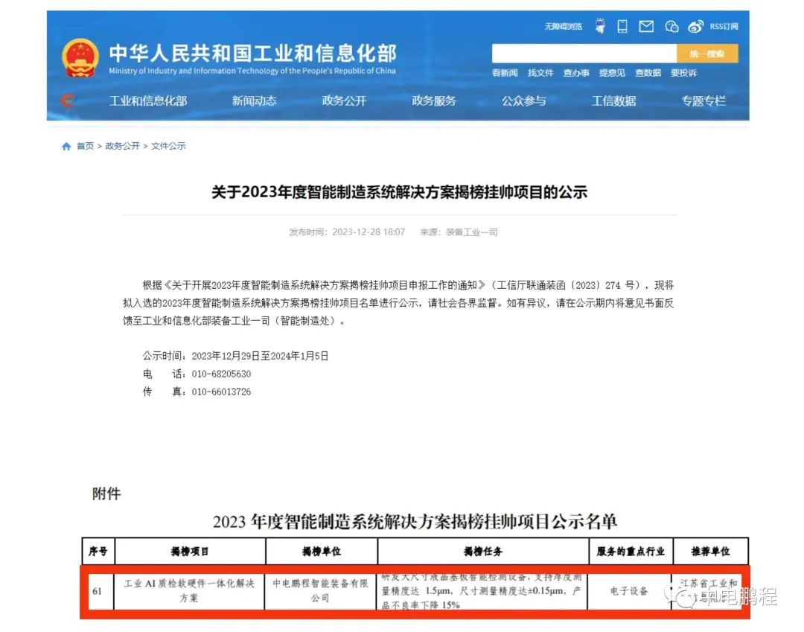Open the 政务公开 navigation menu
This screenshot has width=804, height=632.
[343, 100]
